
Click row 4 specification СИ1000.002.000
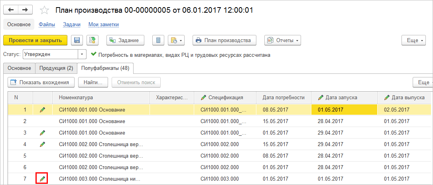coord(225,144)
